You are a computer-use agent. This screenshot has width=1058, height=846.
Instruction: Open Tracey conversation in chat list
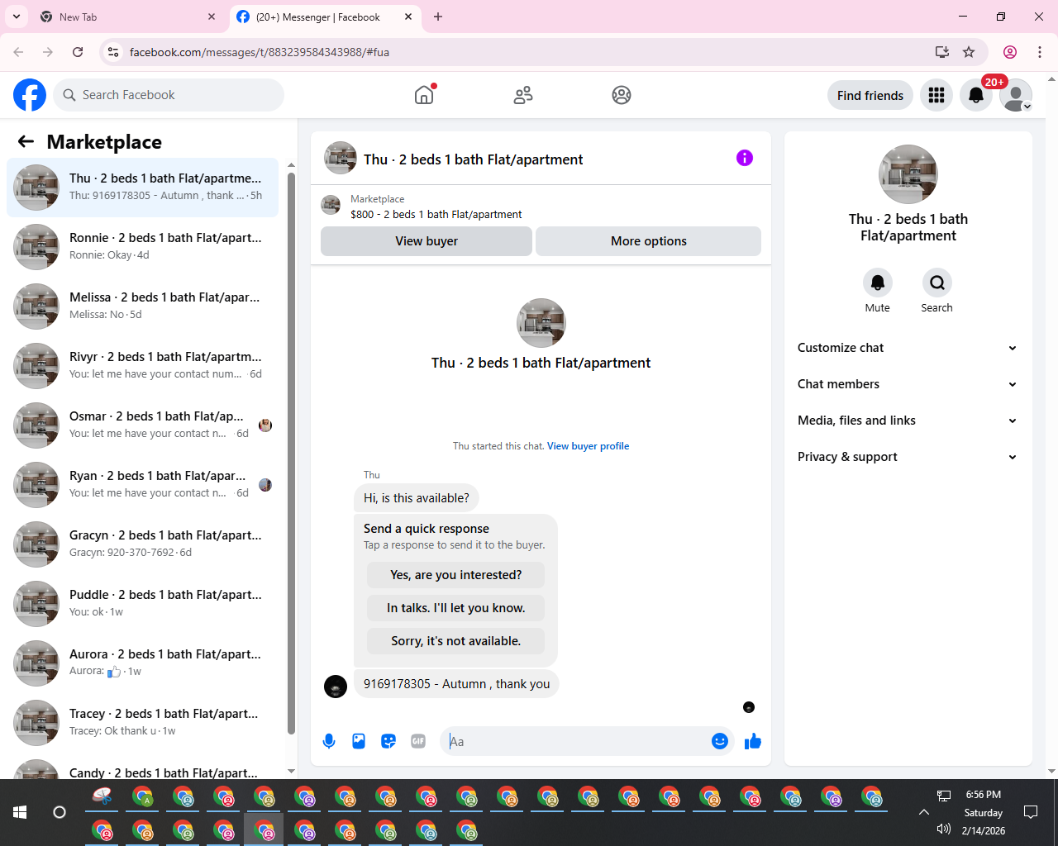pyautogui.click(x=143, y=723)
